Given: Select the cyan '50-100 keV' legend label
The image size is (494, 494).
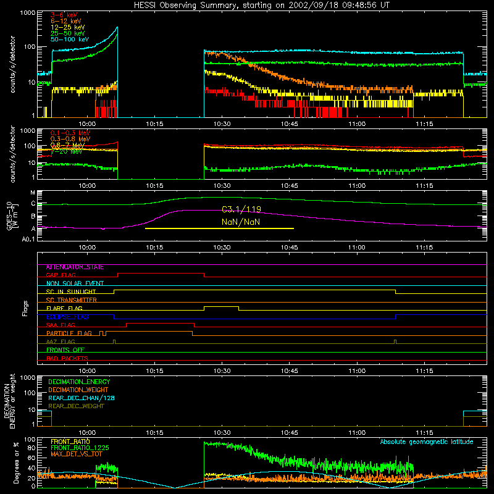Looking at the screenshot, I should coord(69,40).
